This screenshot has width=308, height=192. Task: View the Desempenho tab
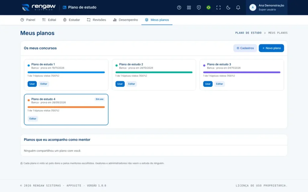coord(125,20)
